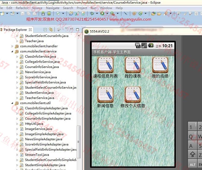Screen dimensions: 202x170
Task: Select ClassInfoSimpleAdapter.java in the tree
Action: click(x=46, y=108)
